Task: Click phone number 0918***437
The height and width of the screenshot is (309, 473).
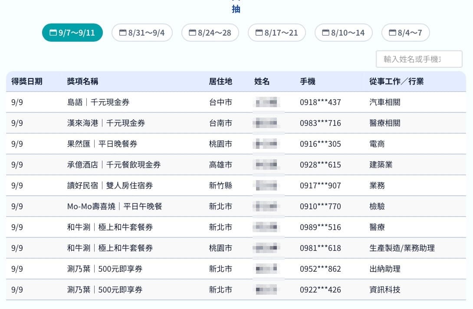Action: pyautogui.click(x=320, y=102)
